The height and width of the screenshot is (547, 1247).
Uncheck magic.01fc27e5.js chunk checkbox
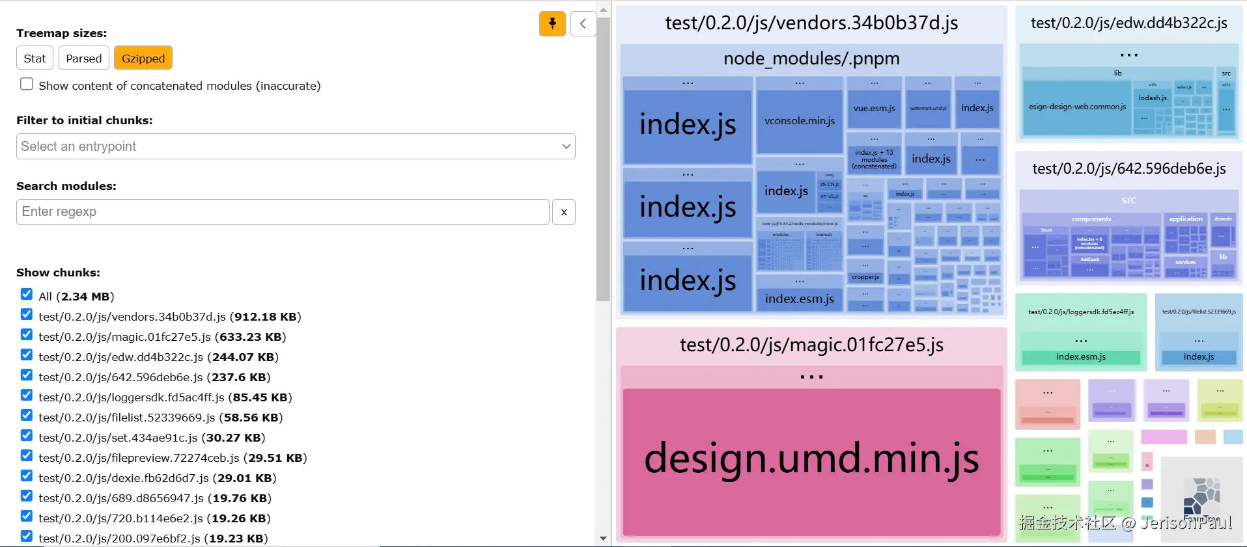tap(27, 334)
